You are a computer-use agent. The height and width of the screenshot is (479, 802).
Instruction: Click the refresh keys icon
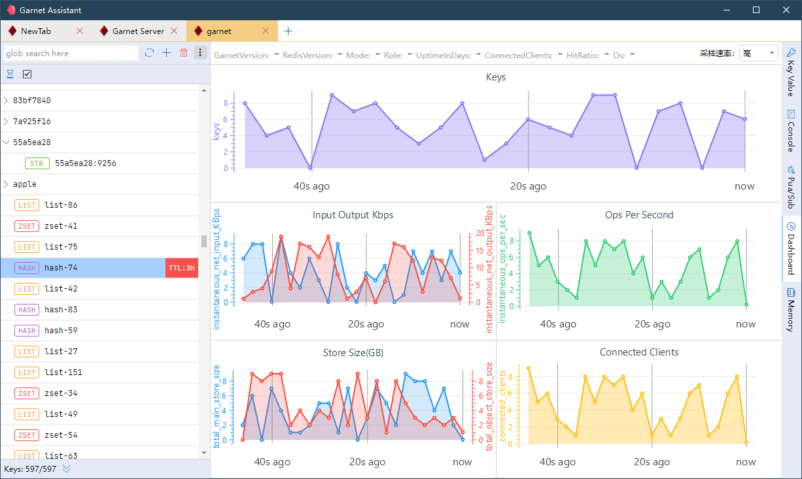tap(149, 53)
